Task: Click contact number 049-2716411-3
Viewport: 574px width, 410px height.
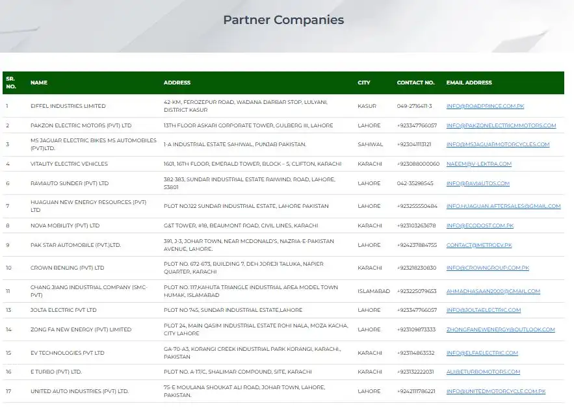Action: tap(414, 106)
